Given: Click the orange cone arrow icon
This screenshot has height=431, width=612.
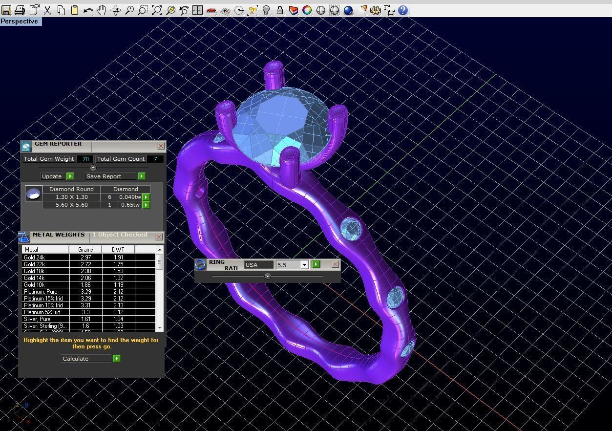Looking at the screenshot, I should tap(363, 10).
